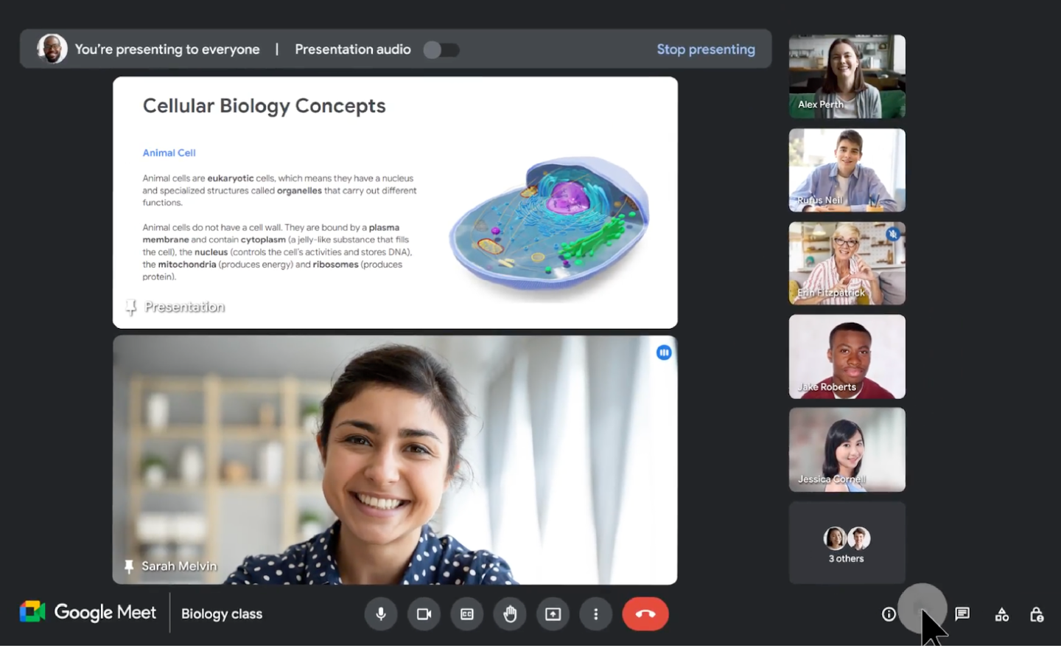
Task: Raise your hand
Action: (x=510, y=614)
